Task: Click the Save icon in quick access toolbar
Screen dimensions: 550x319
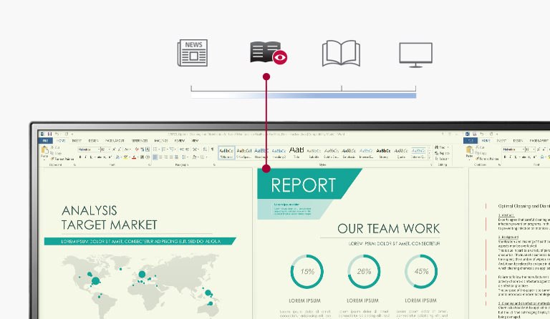Action: pyautogui.click(x=49, y=134)
